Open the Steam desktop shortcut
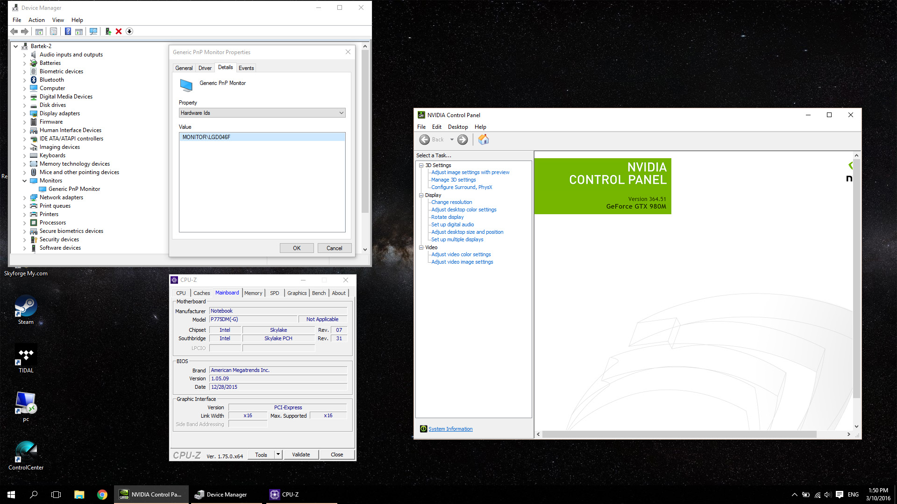Image resolution: width=897 pixels, height=504 pixels. [26, 310]
